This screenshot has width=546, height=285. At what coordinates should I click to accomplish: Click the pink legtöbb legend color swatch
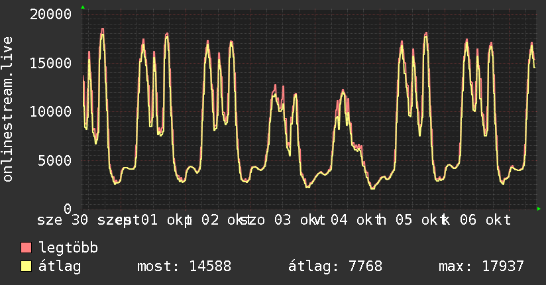[x=26, y=247]
